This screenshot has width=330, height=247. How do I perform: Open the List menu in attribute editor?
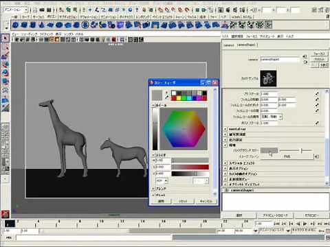225,36
